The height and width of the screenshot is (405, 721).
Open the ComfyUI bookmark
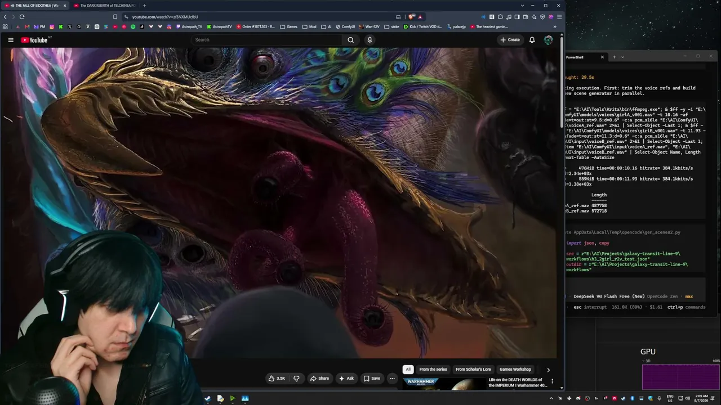click(345, 26)
